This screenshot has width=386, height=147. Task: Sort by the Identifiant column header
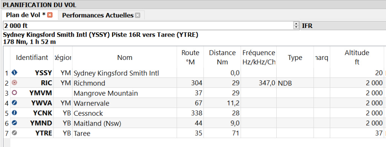32,58
